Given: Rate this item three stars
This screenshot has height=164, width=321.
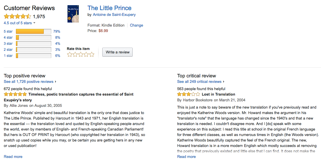Looking at the screenshot, I should (x=81, y=54).
